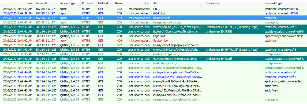Screen dimensions: 307x104
Task: Select the session with URL /?u
Action: (153, 9)
